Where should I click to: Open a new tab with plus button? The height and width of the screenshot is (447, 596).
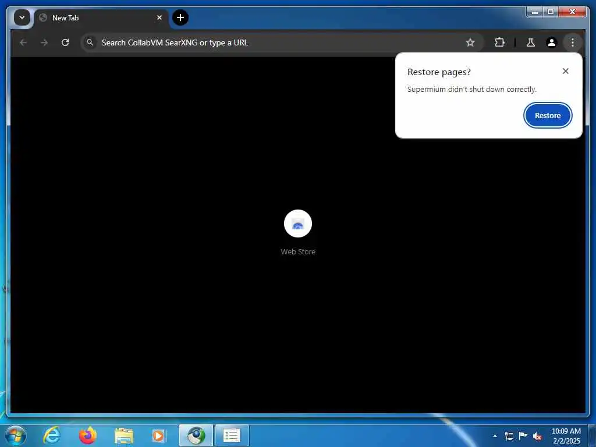(x=180, y=17)
